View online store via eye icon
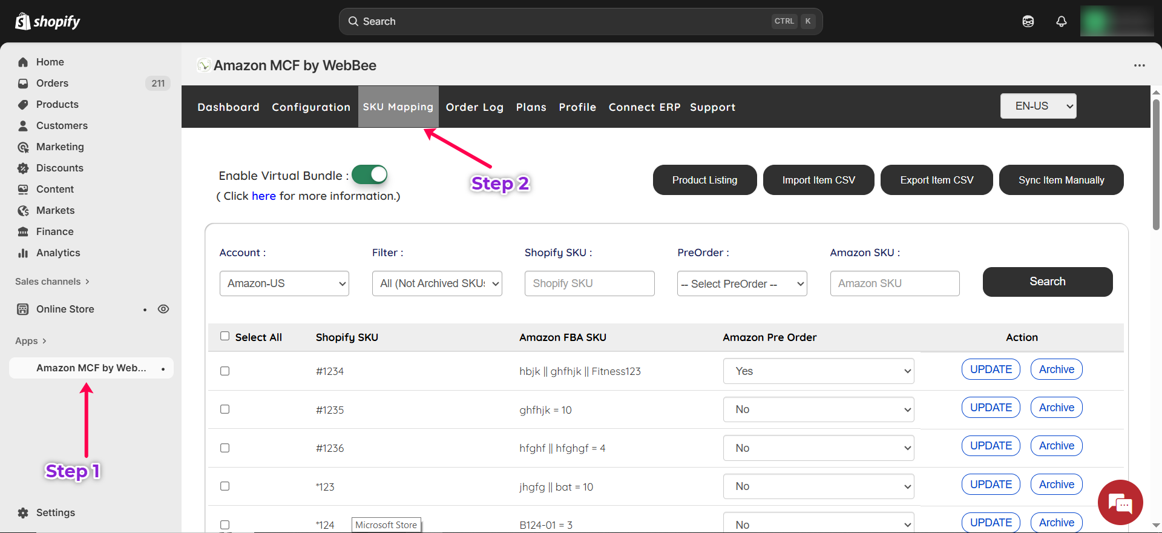The width and height of the screenshot is (1162, 533). pos(163,309)
